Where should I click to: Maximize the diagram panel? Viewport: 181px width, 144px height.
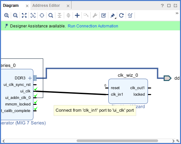point(169,6)
